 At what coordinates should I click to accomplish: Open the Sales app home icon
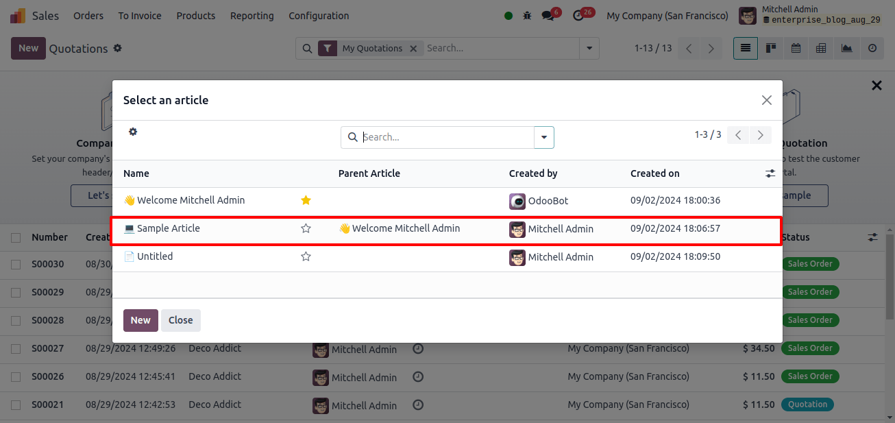click(x=18, y=15)
